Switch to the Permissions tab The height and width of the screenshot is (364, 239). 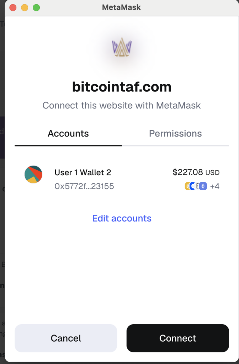[x=175, y=134]
